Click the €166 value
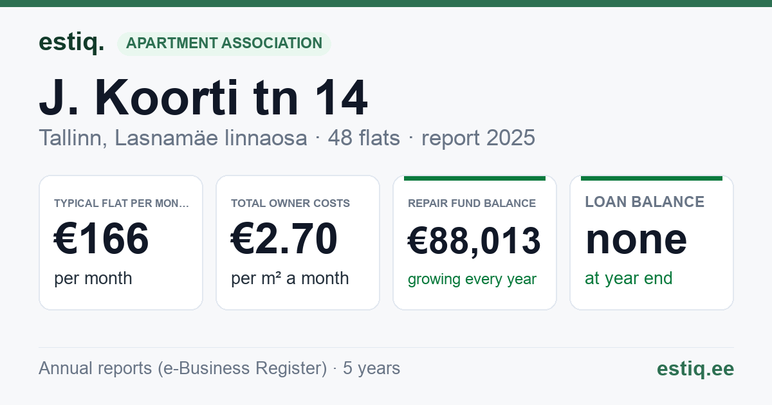 pyautogui.click(x=102, y=239)
